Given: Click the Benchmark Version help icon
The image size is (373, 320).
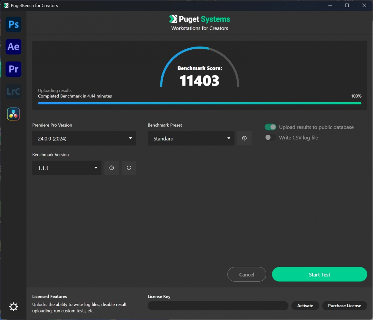Looking at the screenshot, I should click(112, 168).
